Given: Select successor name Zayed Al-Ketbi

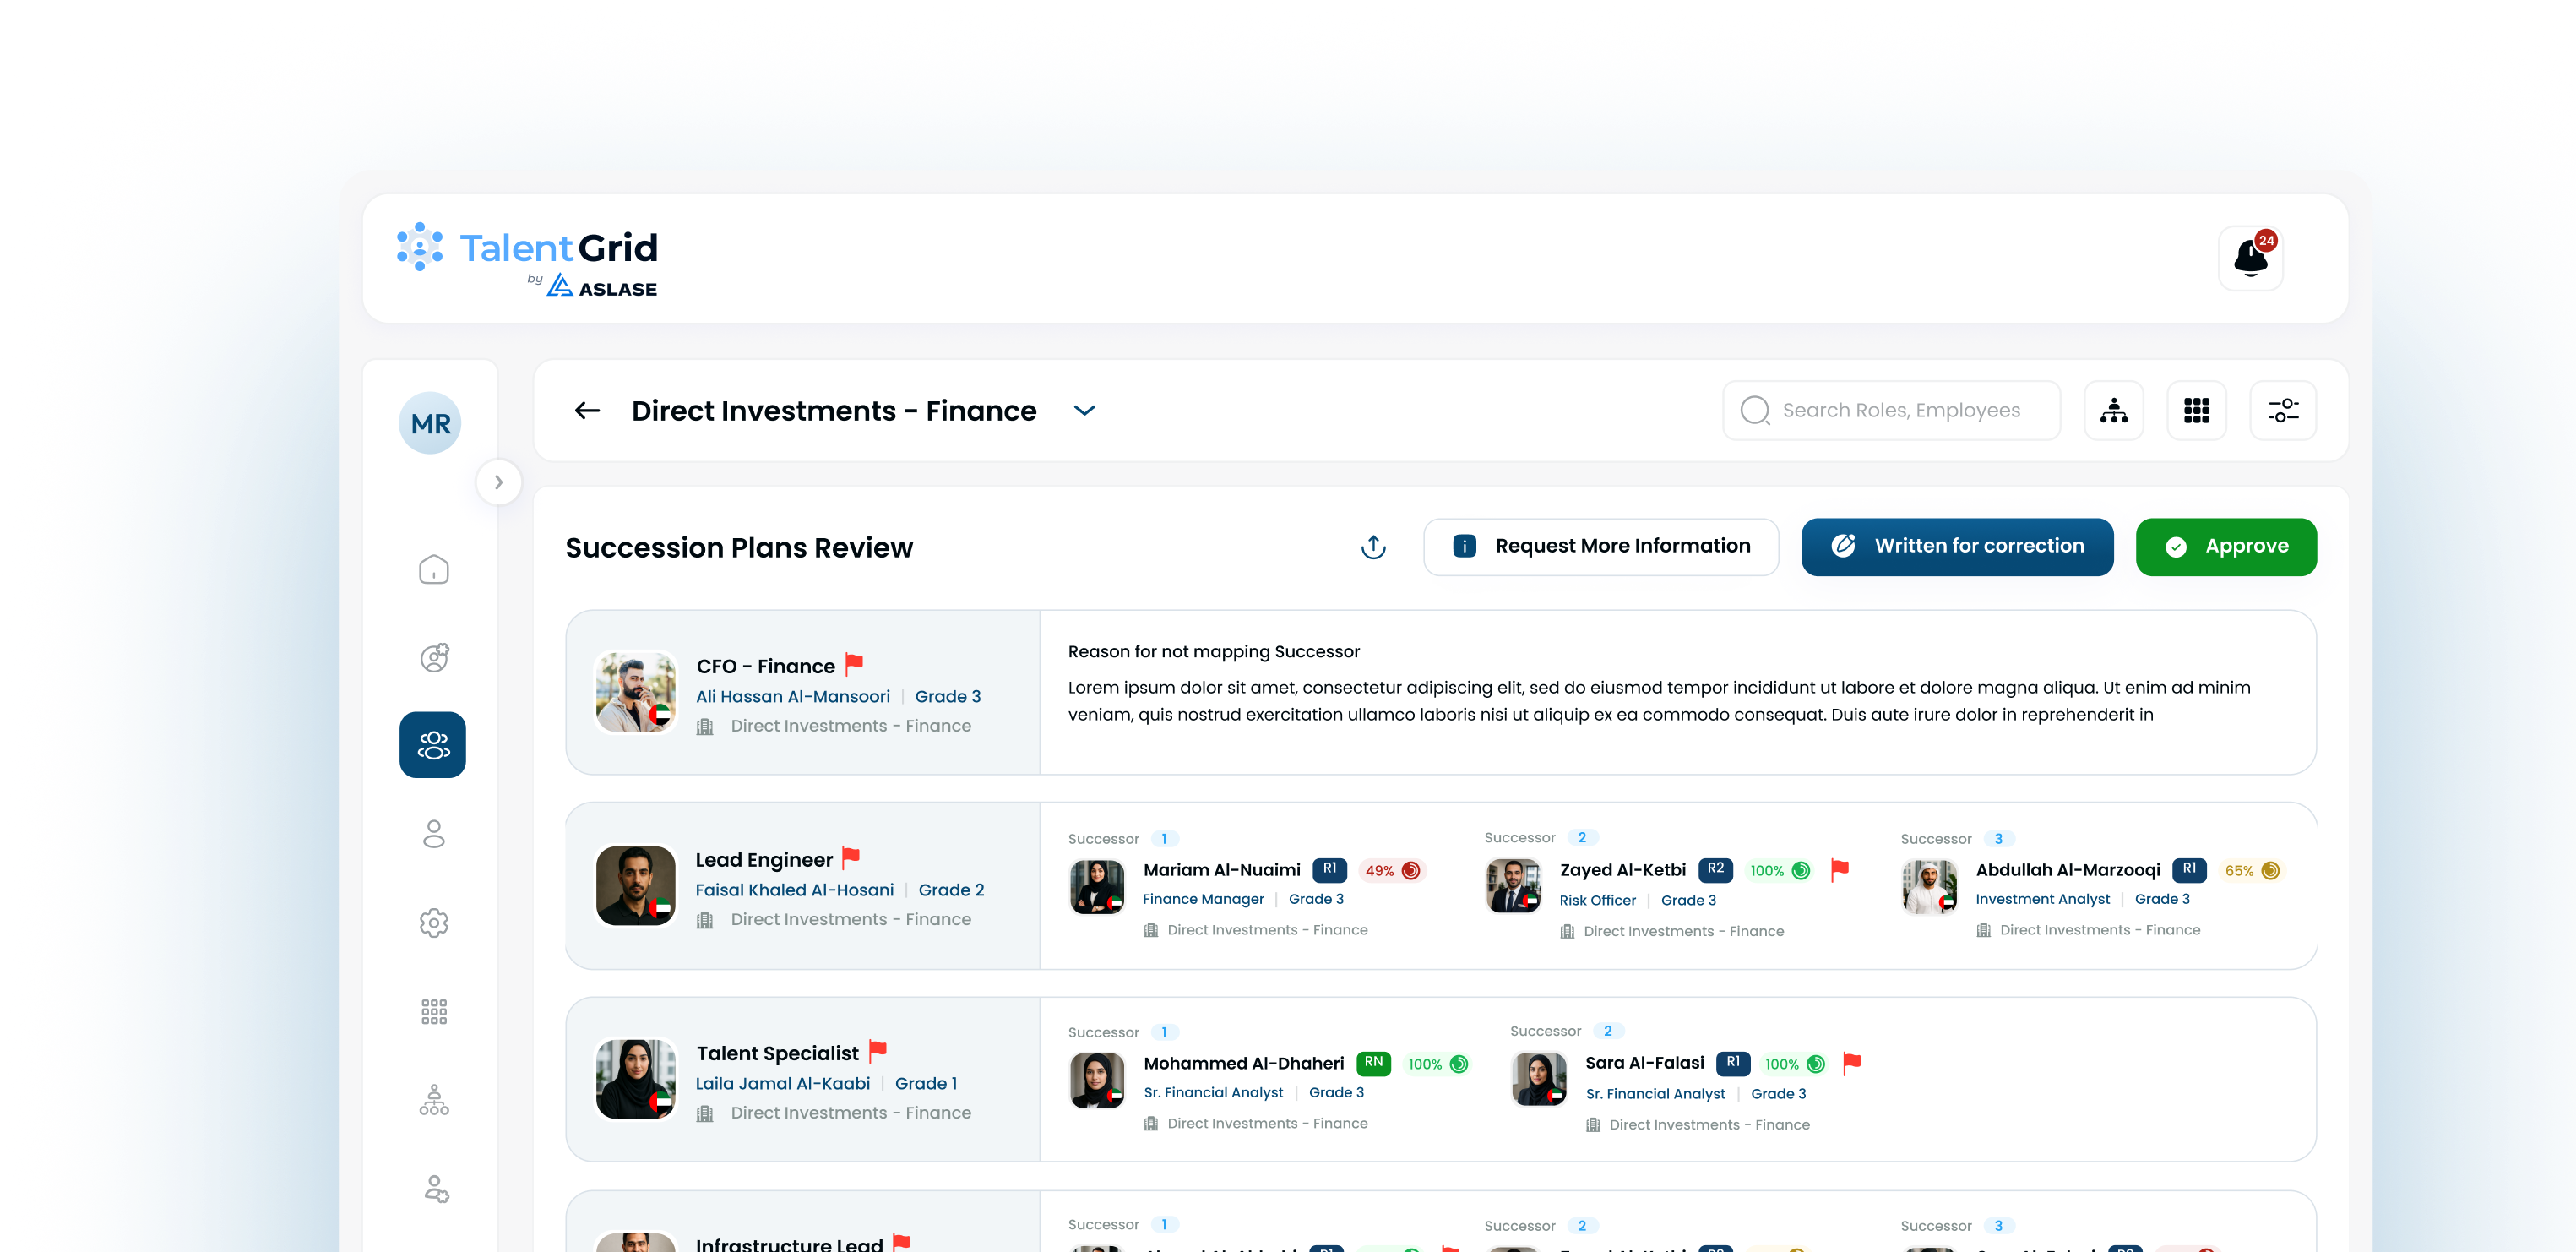Looking at the screenshot, I should tap(1622, 870).
